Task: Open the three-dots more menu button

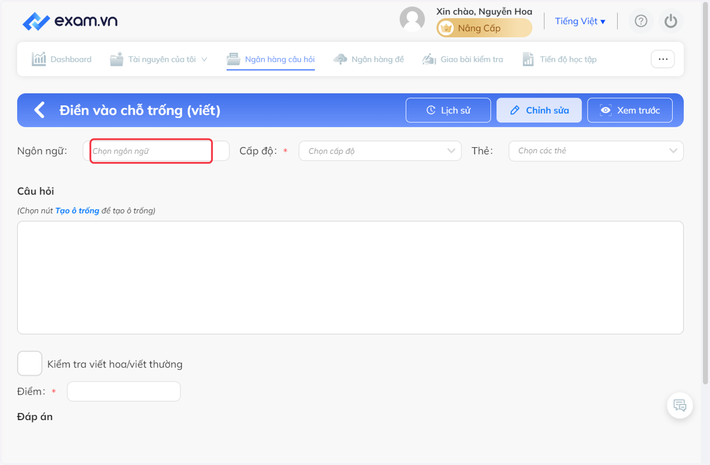Action: [663, 59]
